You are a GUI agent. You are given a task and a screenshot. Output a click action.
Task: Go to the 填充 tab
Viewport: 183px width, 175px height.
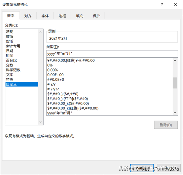pos(80,16)
